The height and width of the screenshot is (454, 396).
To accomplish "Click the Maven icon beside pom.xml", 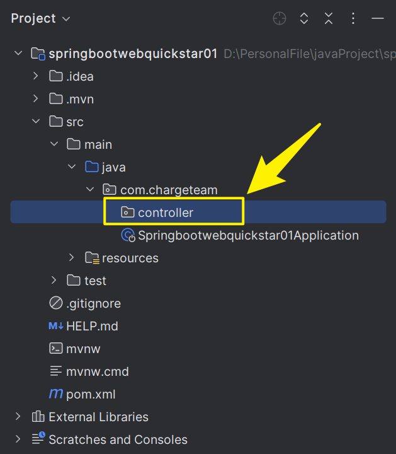I will point(56,394).
